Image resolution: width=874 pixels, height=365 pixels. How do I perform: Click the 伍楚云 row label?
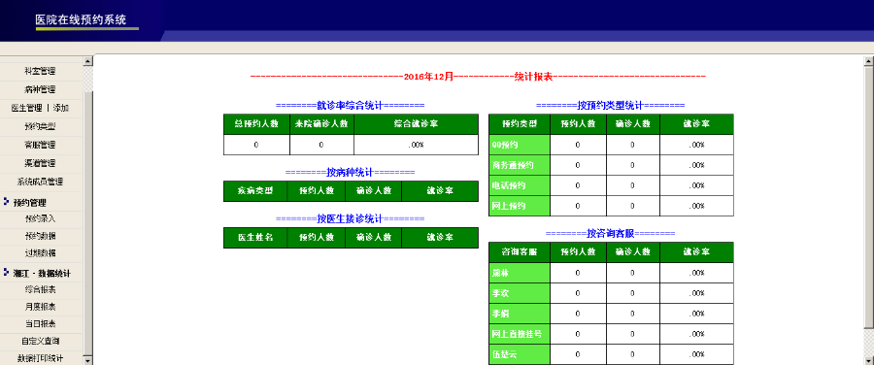[x=504, y=354]
